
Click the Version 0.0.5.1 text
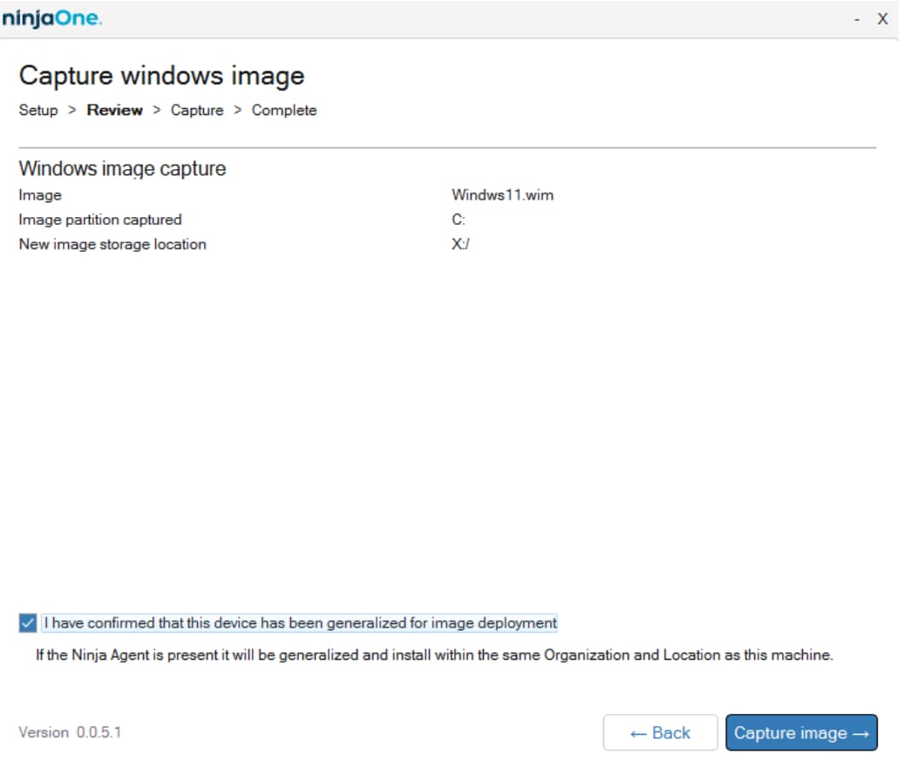coord(70,732)
